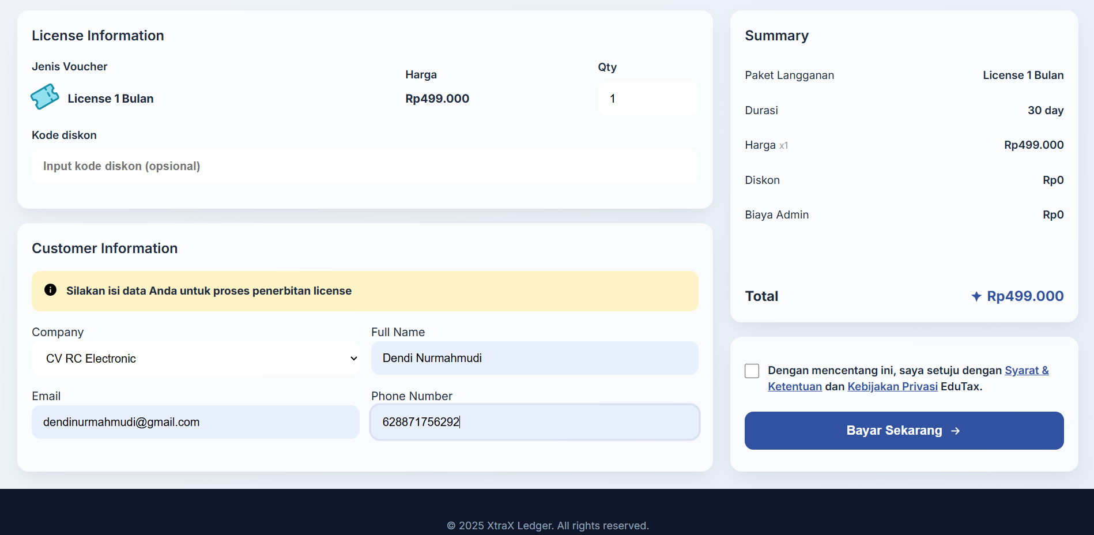Screen dimensions: 1094x535
Task: Click the License 1 Bulan voucher name
Action: (x=110, y=99)
